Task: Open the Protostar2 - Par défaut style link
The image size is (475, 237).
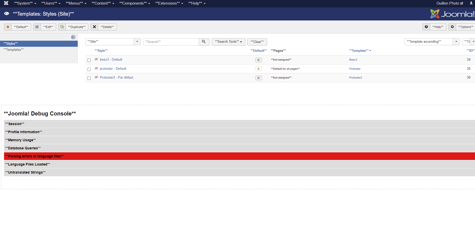Action: coord(116,78)
